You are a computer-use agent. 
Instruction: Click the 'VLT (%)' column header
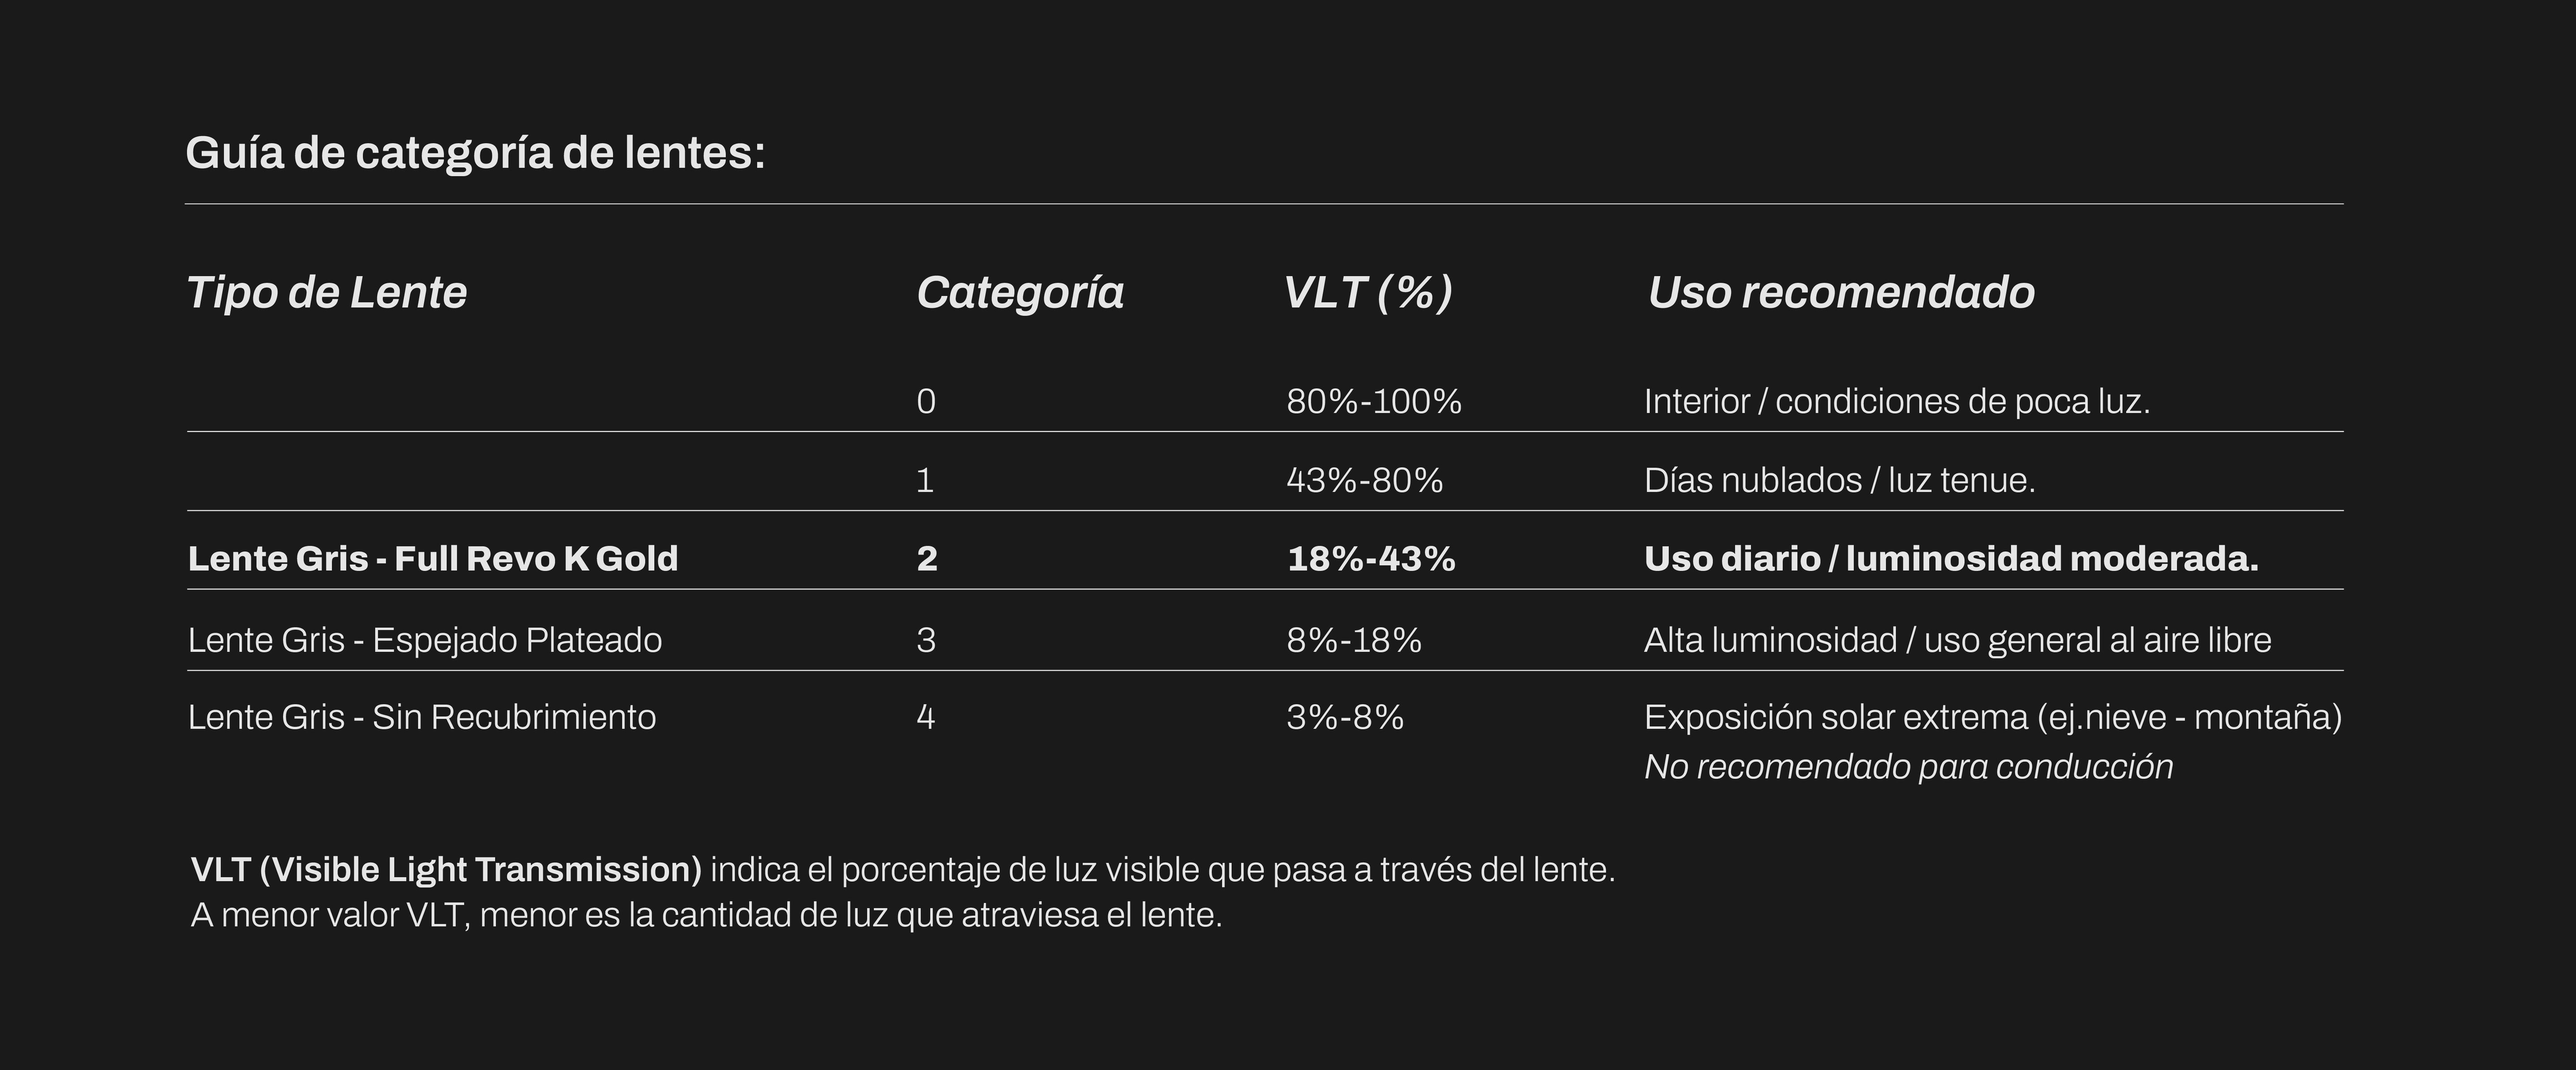[x=1368, y=293]
